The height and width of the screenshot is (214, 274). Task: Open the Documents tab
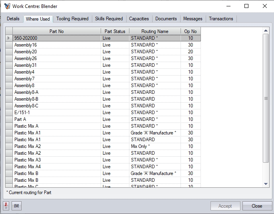pyautogui.click(x=166, y=19)
